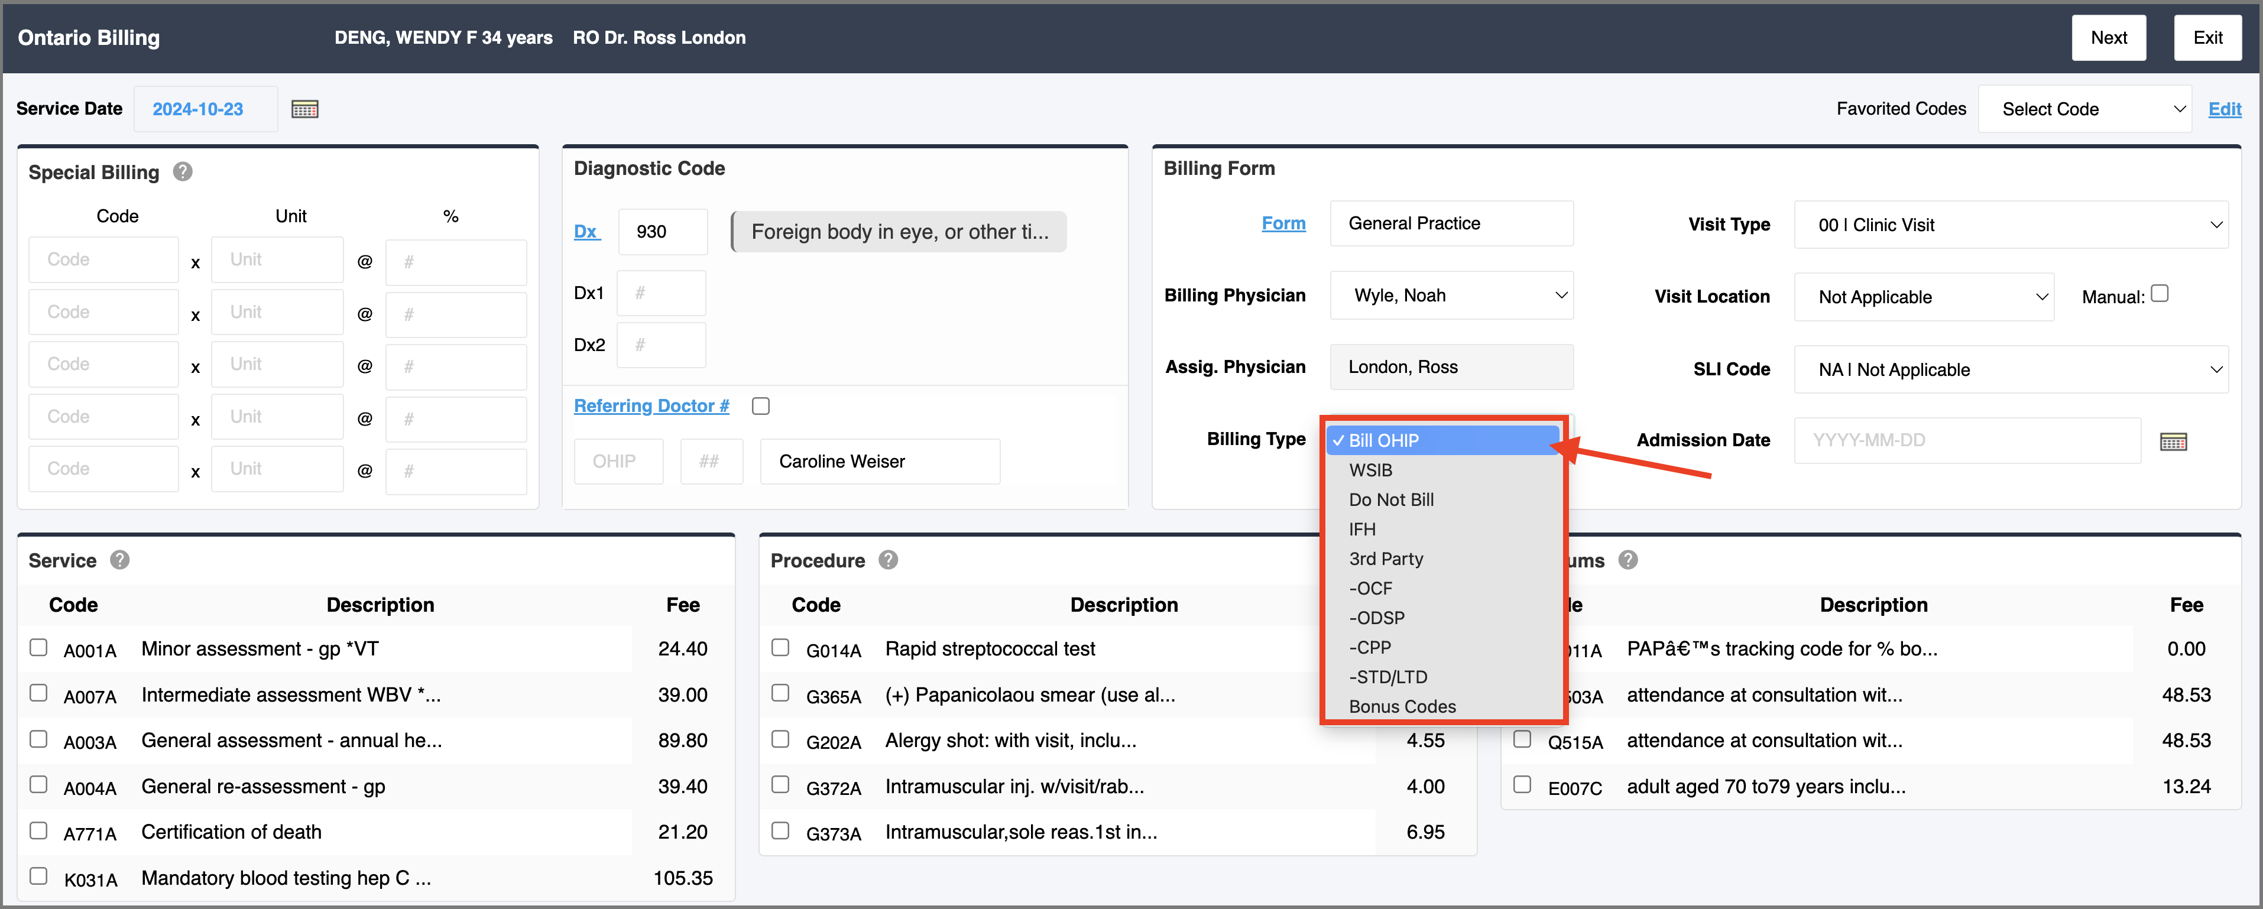The image size is (2263, 909).
Task: Check the A771A Certification of death checkbox
Action: pos(38,830)
